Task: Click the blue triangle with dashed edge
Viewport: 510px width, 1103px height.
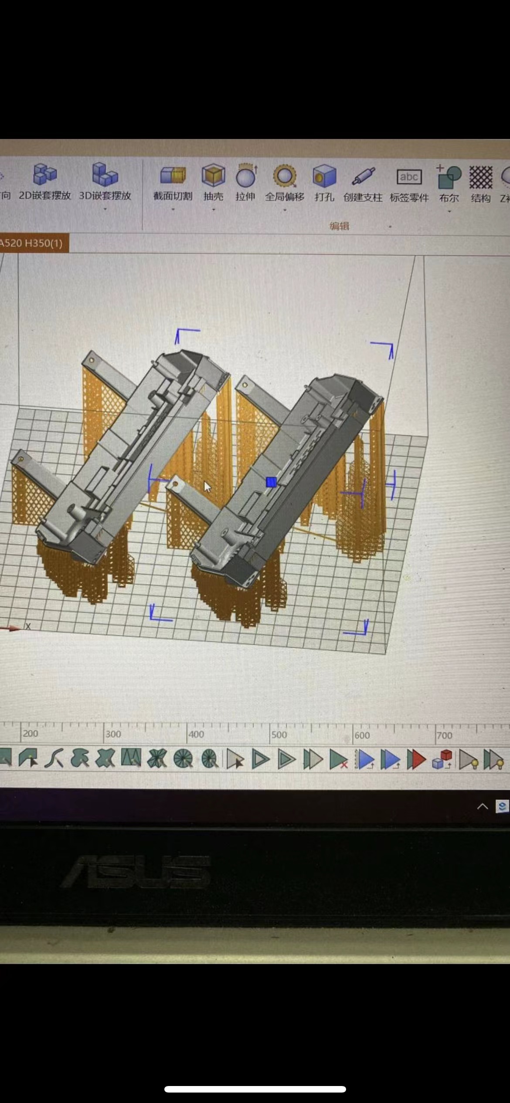Action: [x=365, y=760]
